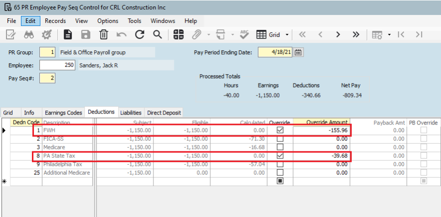This screenshot has width=441, height=217.
Task: Jump forward with the double right arrows
Action: 356,34
